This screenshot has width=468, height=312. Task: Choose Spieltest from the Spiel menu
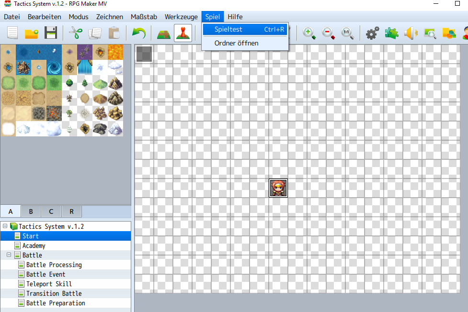point(245,29)
